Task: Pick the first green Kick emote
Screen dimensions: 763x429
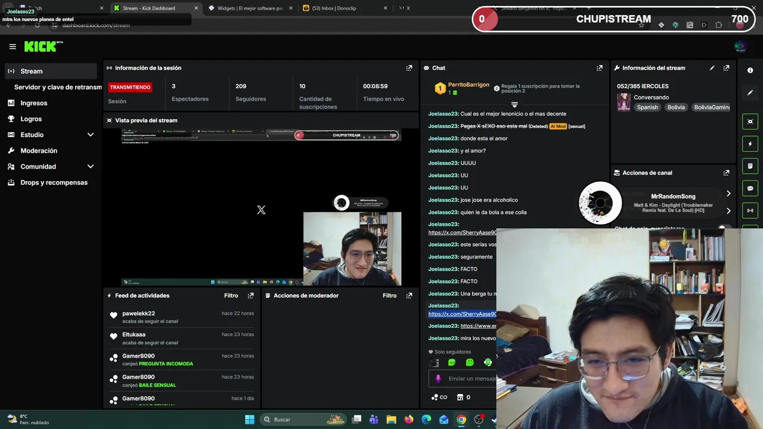Action: tap(452, 362)
